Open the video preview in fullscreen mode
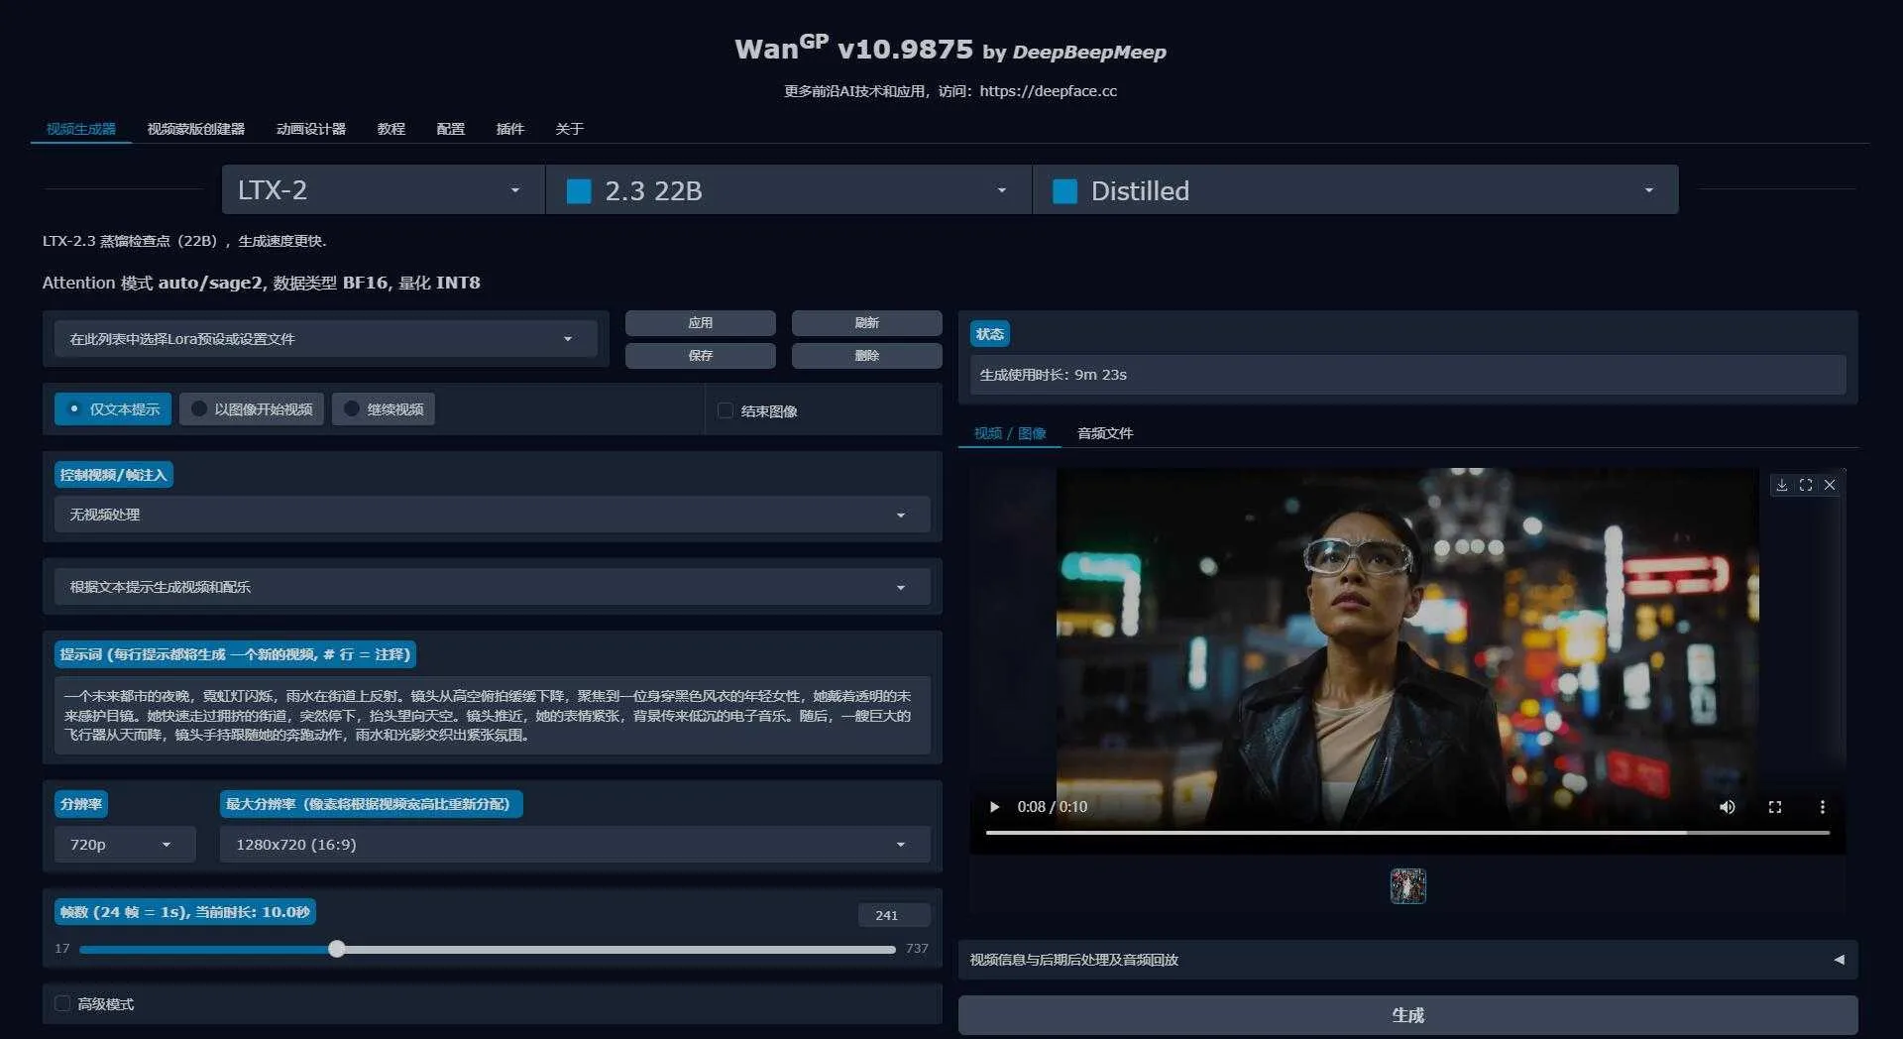Viewport: 1903px width, 1039px height. 1806,485
